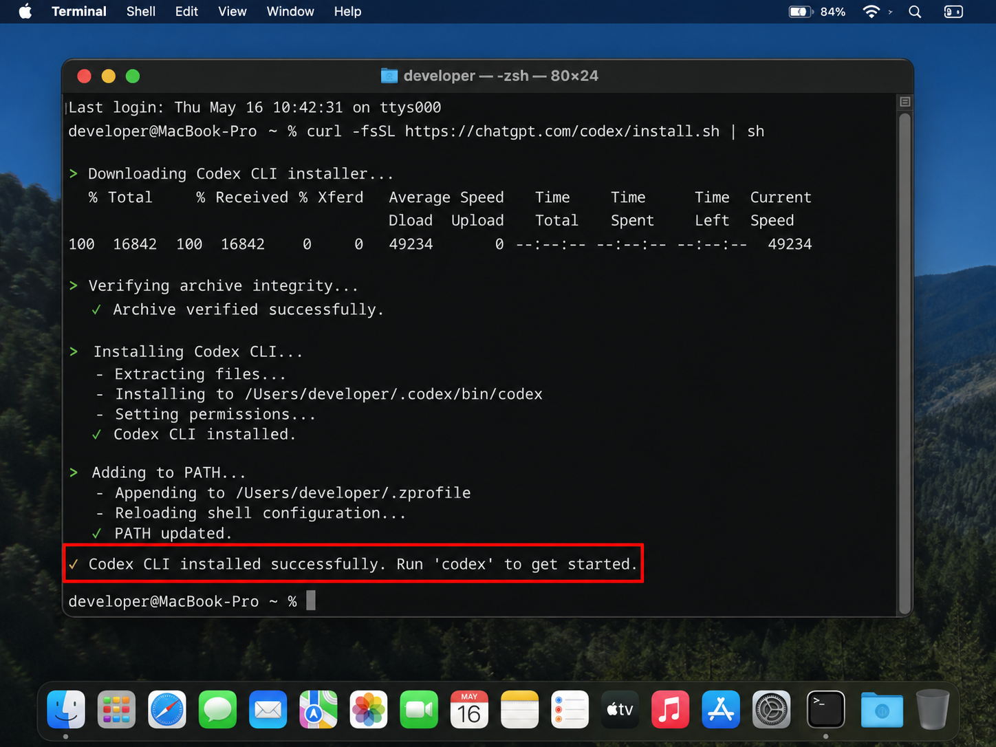Click 'Archive verified successfully.' line
Image resolution: width=996 pixels, height=747 pixels.
[x=248, y=310]
